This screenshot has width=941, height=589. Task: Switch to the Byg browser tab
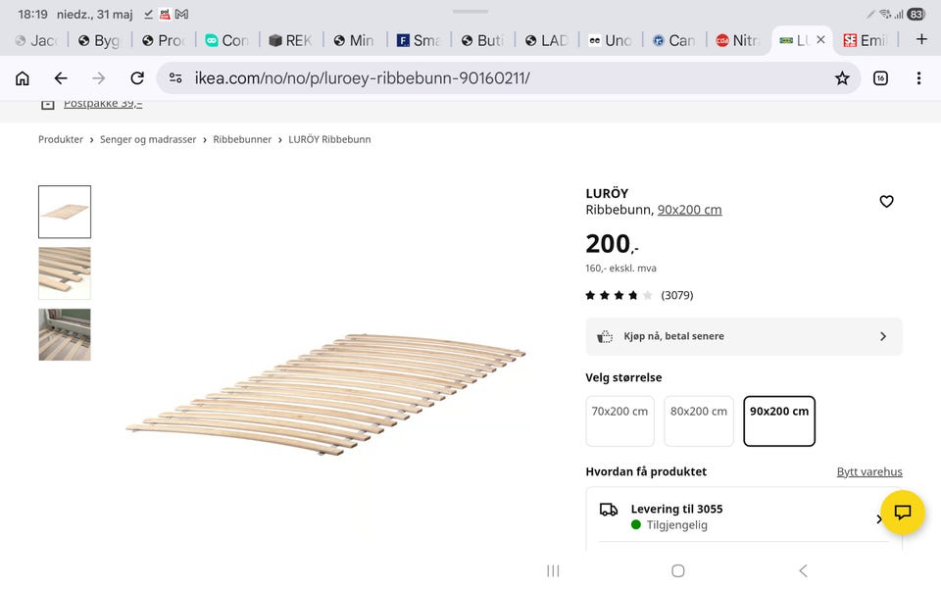click(x=100, y=40)
